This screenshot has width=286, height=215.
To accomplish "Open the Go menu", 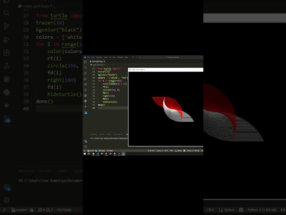I will click(110, 57).
